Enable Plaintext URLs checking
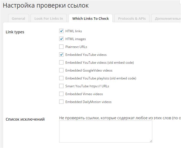 click(61, 47)
